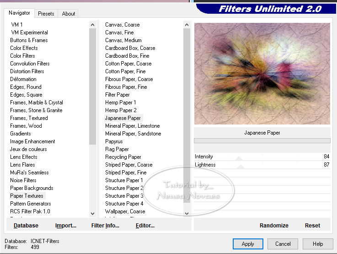Select Edges, Round category
This screenshot has width=337, height=254.
[26, 87]
